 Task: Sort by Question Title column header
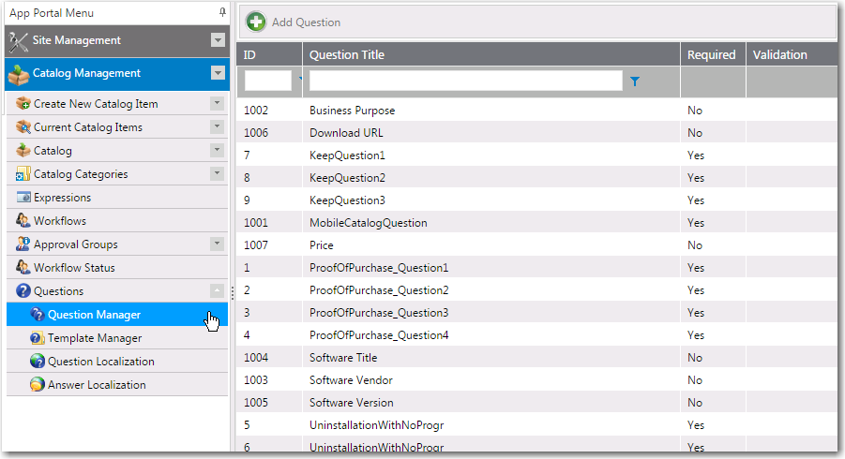(347, 54)
